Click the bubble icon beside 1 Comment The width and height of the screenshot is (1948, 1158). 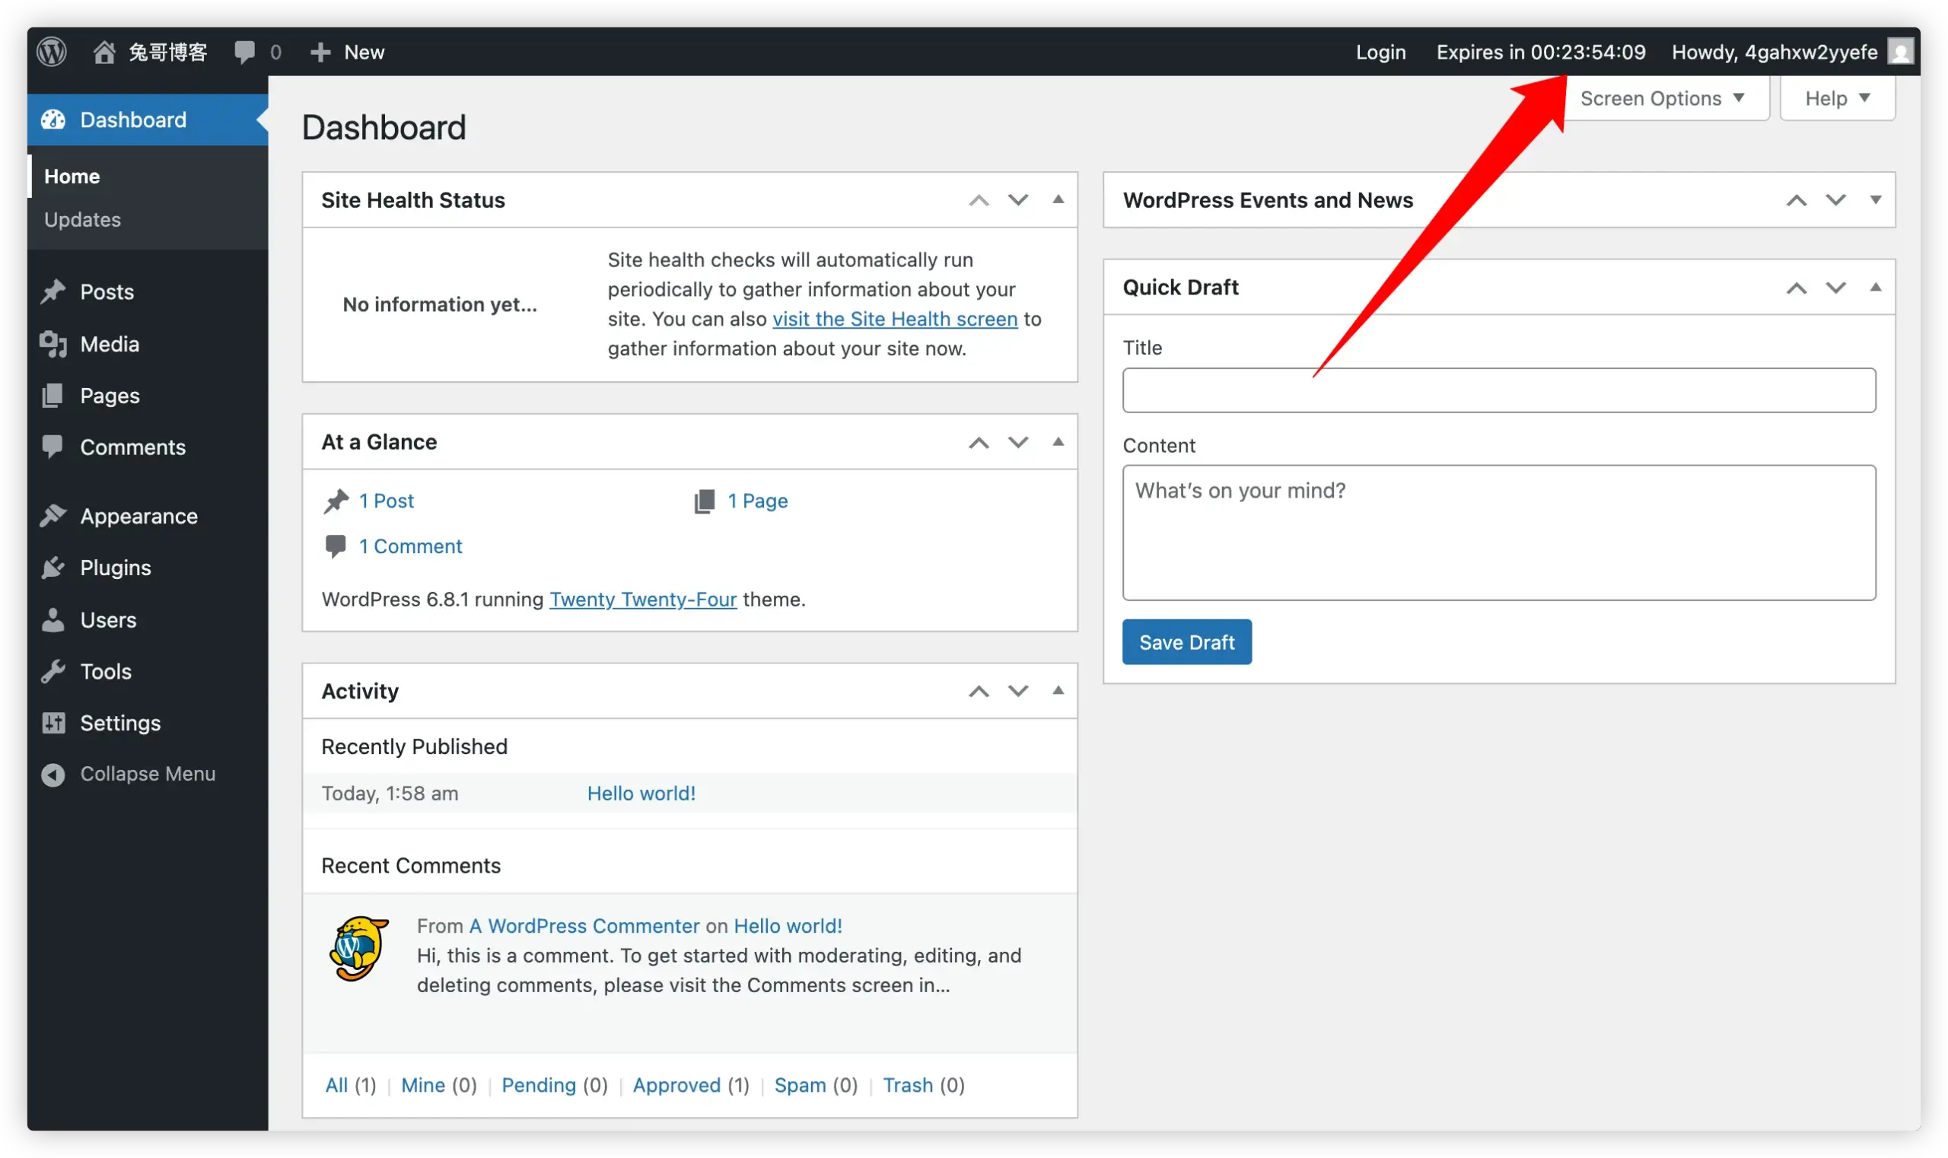pos(336,546)
